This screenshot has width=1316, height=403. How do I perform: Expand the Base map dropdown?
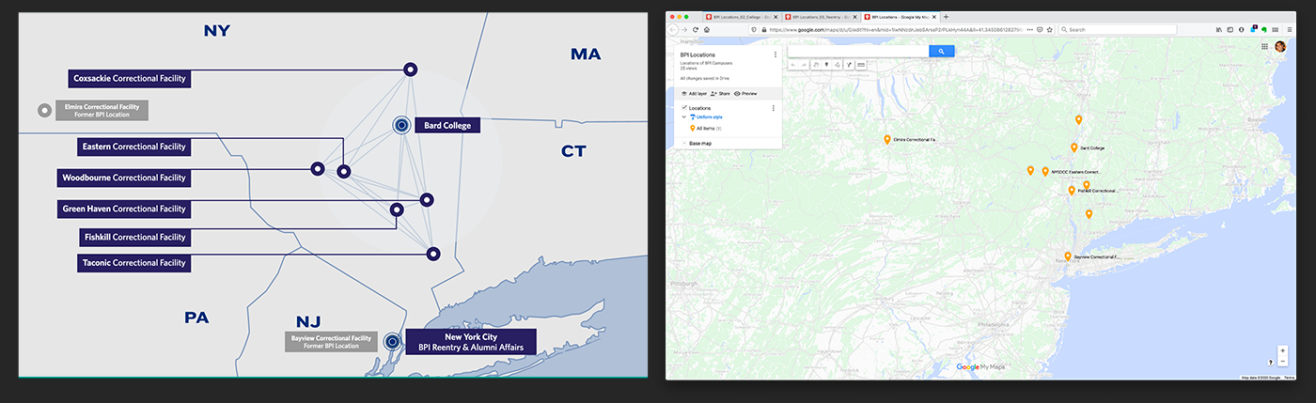click(683, 143)
